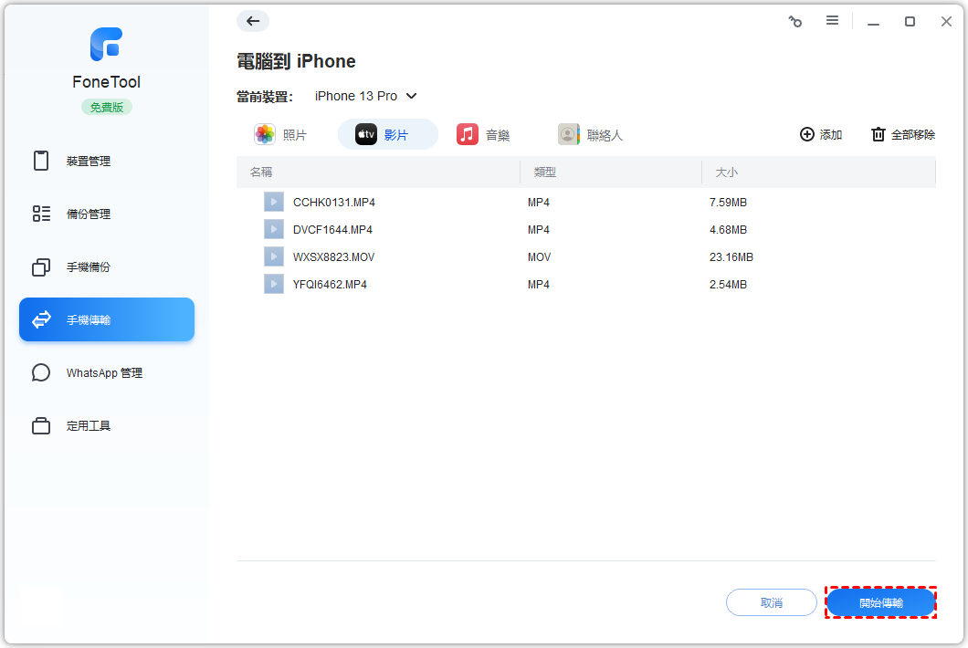Image resolution: width=968 pixels, height=648 pixels.
Task: Click the video icon beside CCHK0131.MP4
Action: pyautogui.click(x=274, y=202)
